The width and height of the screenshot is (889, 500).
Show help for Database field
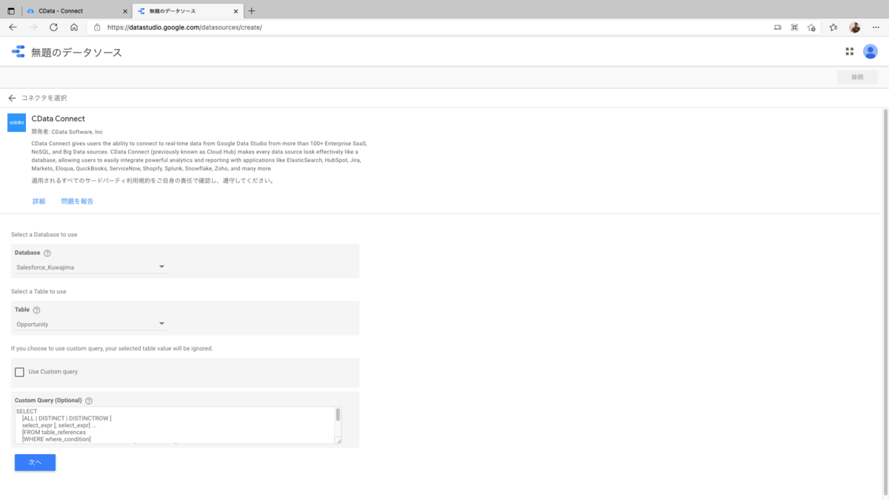point(47,253)
